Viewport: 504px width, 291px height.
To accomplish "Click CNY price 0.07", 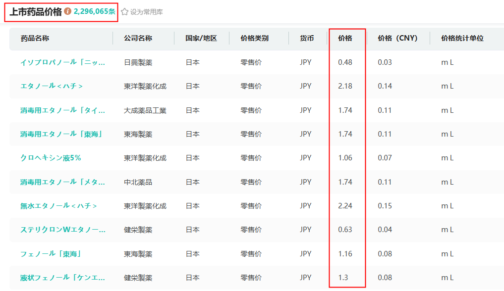I will point(385,158).
